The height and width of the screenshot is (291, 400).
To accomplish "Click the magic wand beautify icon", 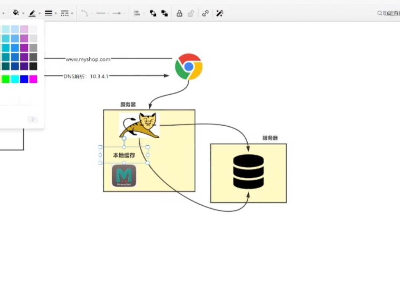I will (220, 13).
